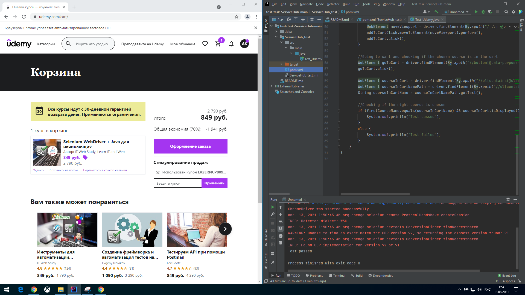This screenshot has height=295, width=525.
Task: Collapse the ServiceHub_test folder
Action: (276, 37)
